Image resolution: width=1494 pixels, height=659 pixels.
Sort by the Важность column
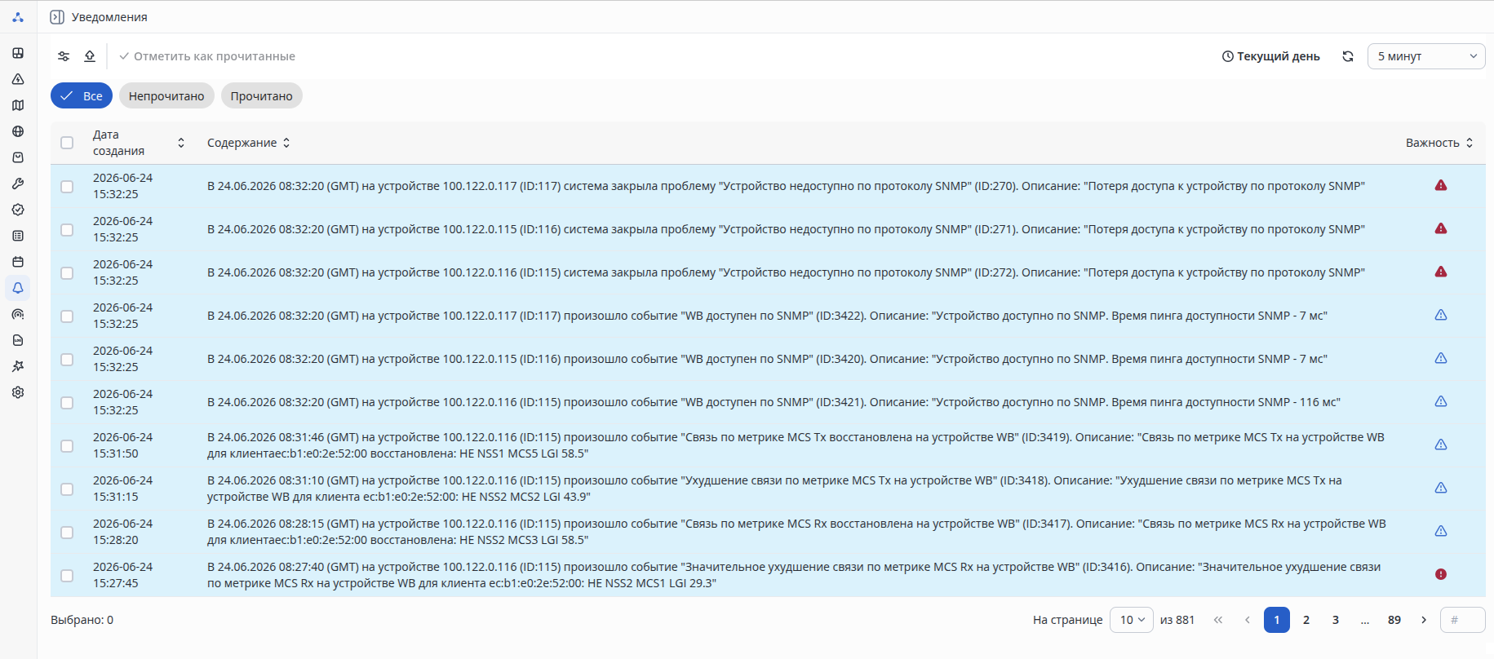click(x=1439, y=143)
